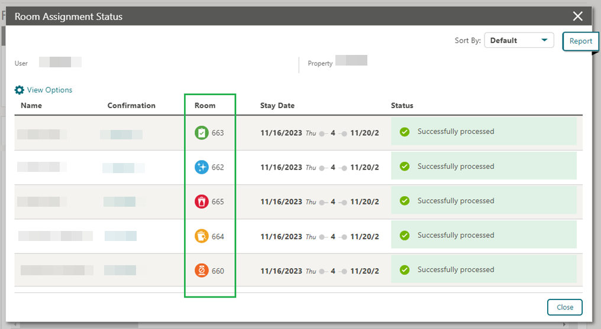The width and height of the screenshot is (601, 329).
Task: Click the stay date 11/16/2023 for room 664
Action: coord(282,237)
